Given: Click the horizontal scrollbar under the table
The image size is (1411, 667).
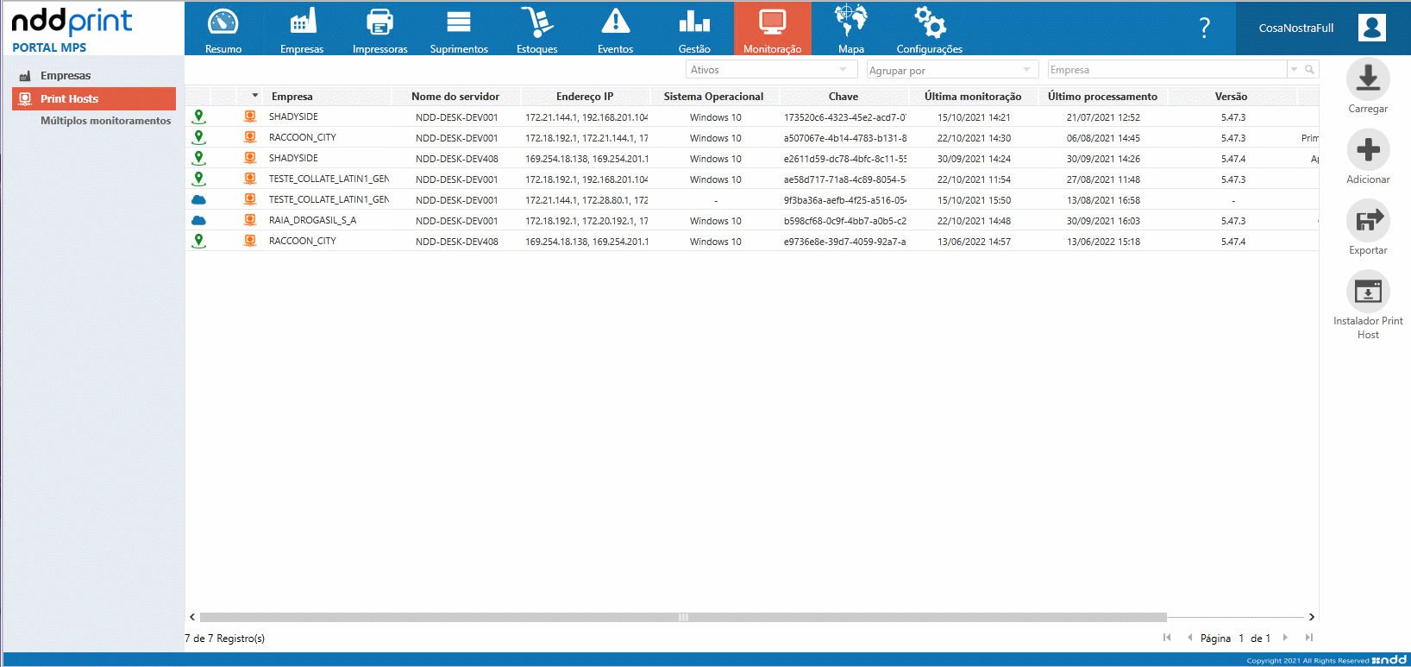Looking at the screenshot, I should [682, 617].
